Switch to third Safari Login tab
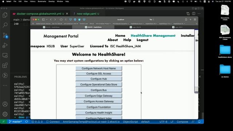This screenshot has height=131, width=233. point(135,27)
